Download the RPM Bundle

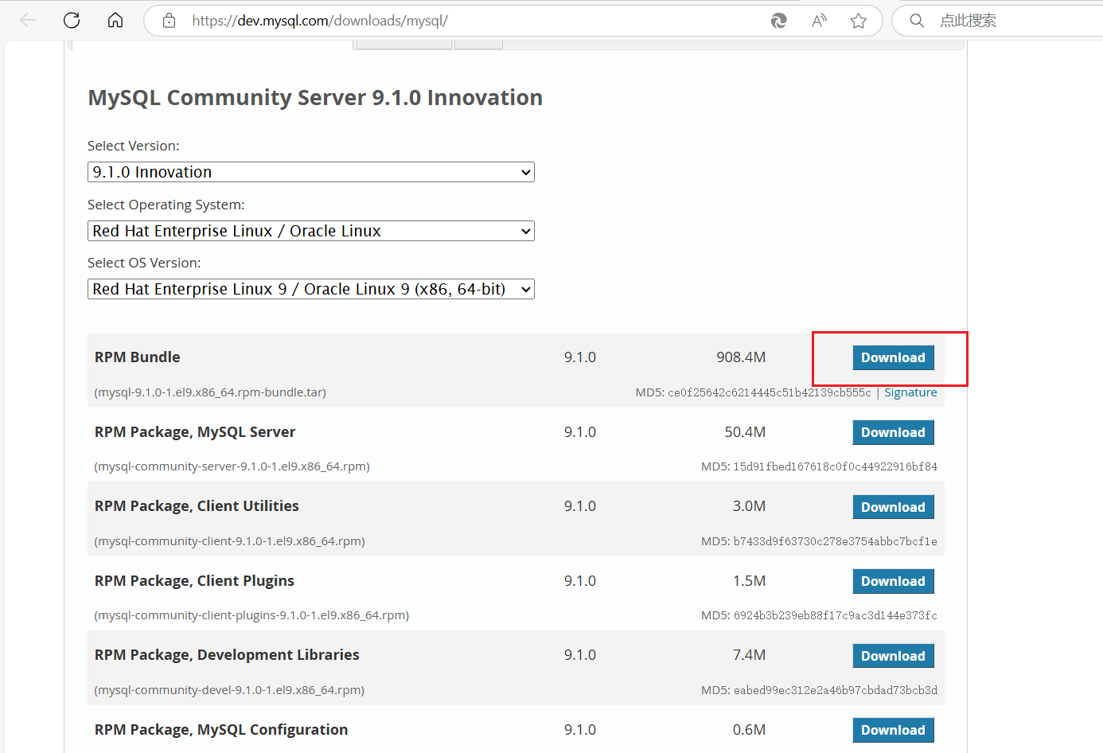[x=893, y=357]
